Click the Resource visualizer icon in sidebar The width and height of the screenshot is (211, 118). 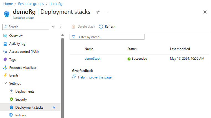5,68
